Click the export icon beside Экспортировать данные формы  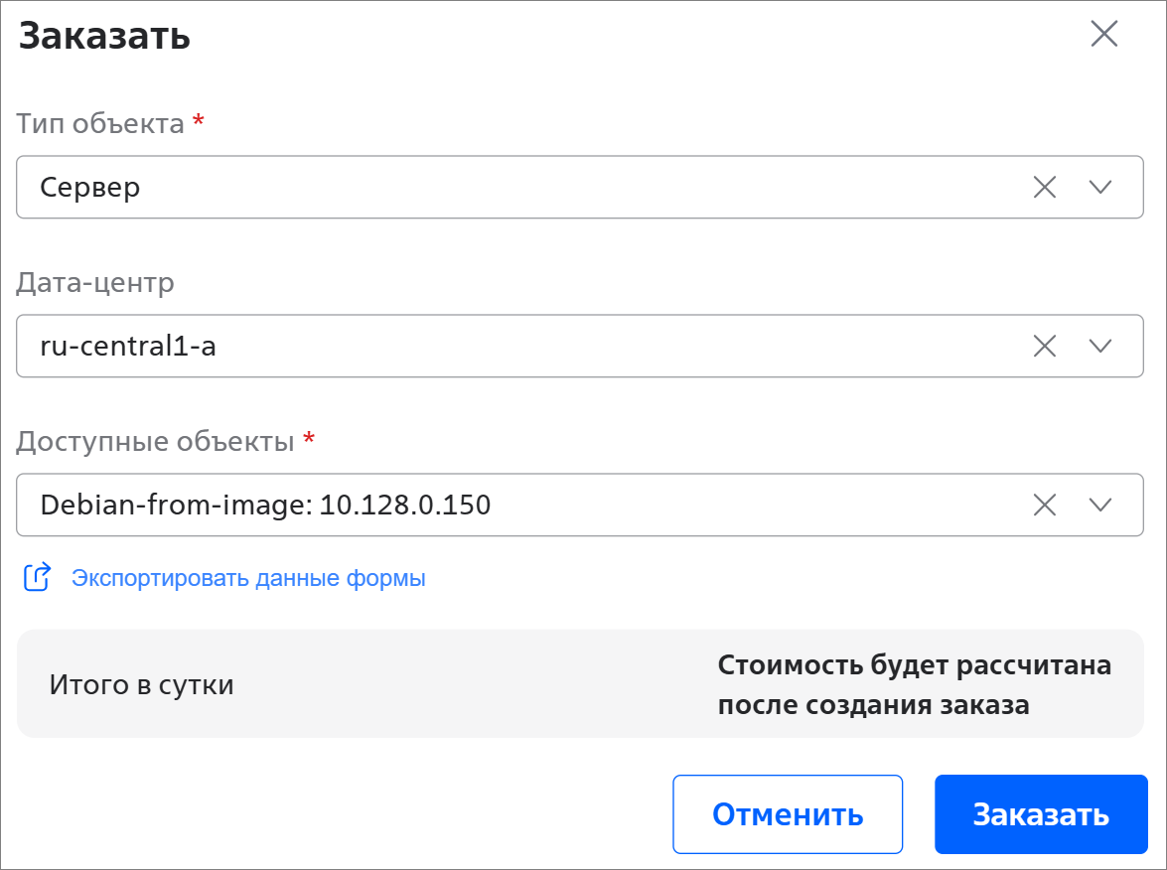pos(37,577)
